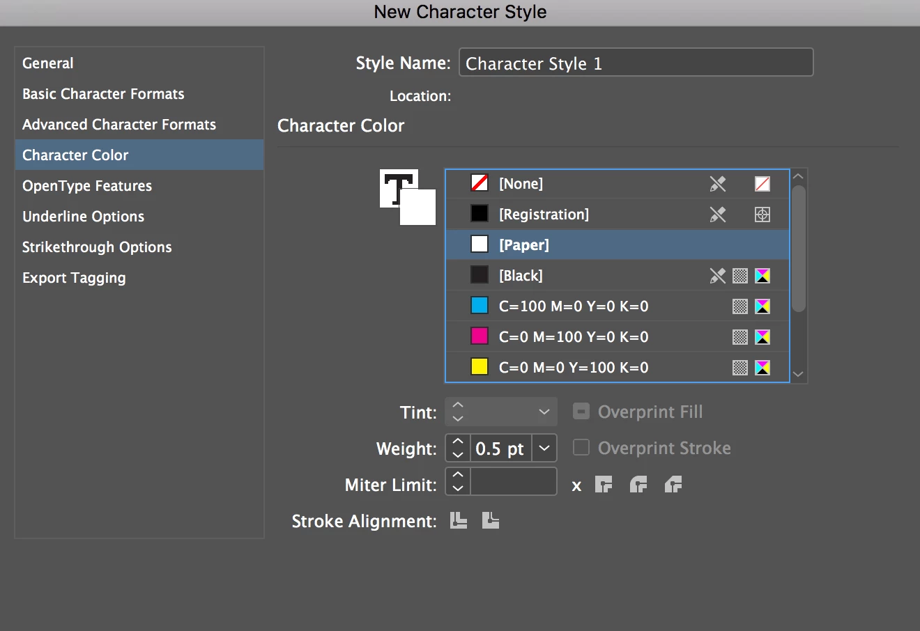Enable the Overprint Stroke checkbox
The height and width of the screenshot is (631, 920).
point(581,448)
